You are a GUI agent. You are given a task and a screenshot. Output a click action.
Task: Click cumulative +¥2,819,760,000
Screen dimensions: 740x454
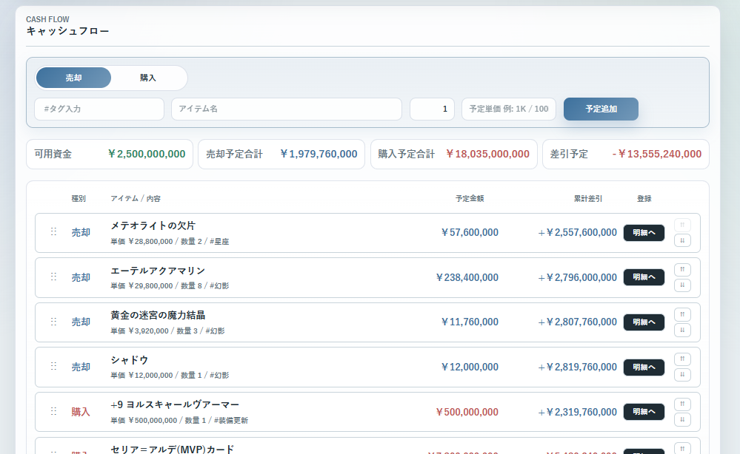pyautogui.click(x=577, y=367)
